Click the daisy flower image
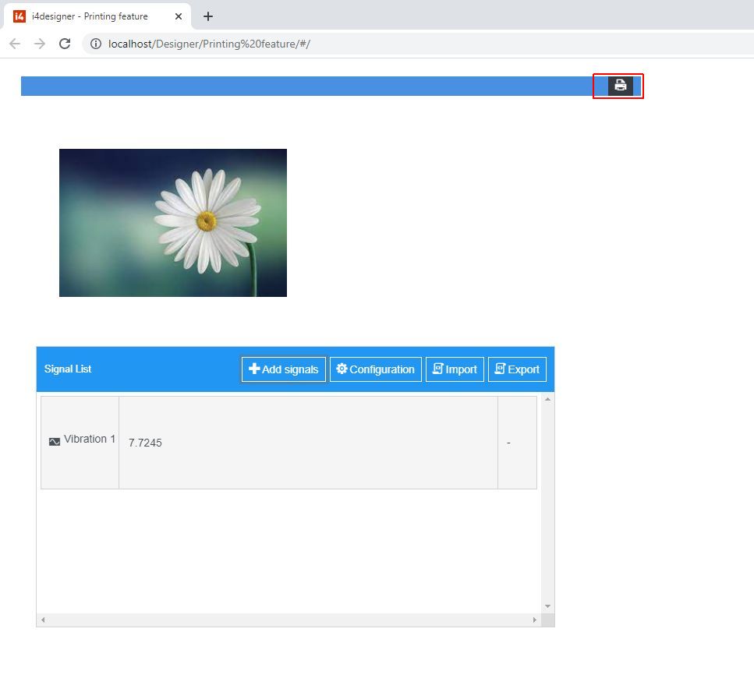This screenshot has height=685, width=754. click(x=173, y=223)
